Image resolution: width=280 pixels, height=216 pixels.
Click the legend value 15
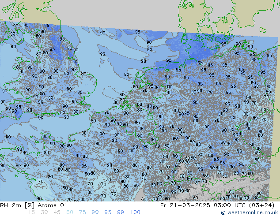(31, 212)
